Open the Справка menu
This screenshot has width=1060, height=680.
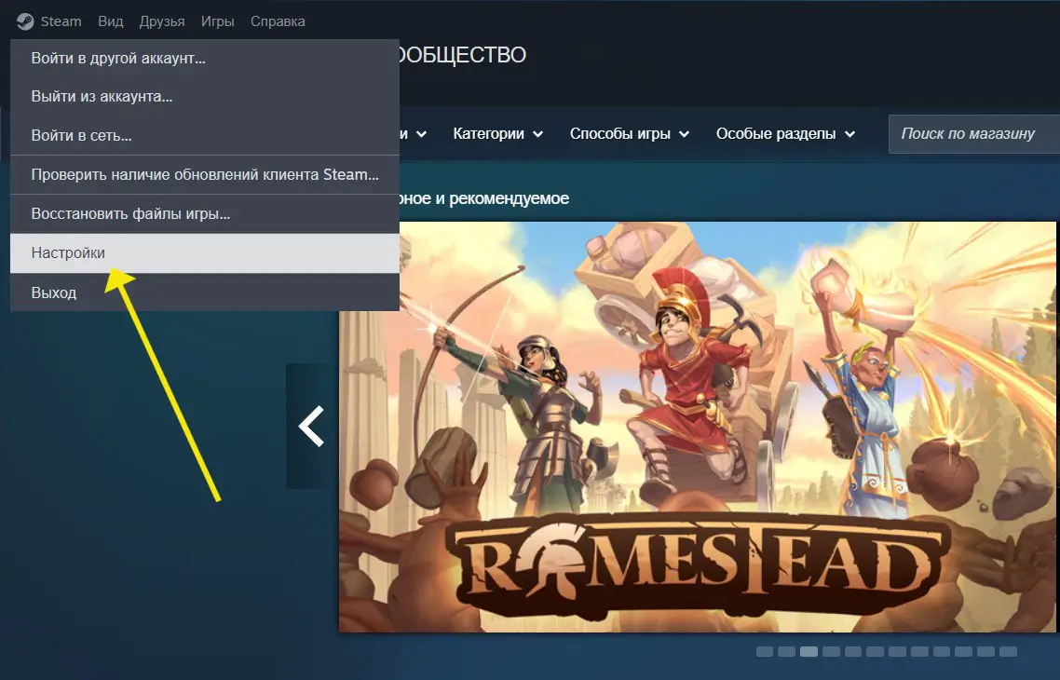click(x=278, y=21)
